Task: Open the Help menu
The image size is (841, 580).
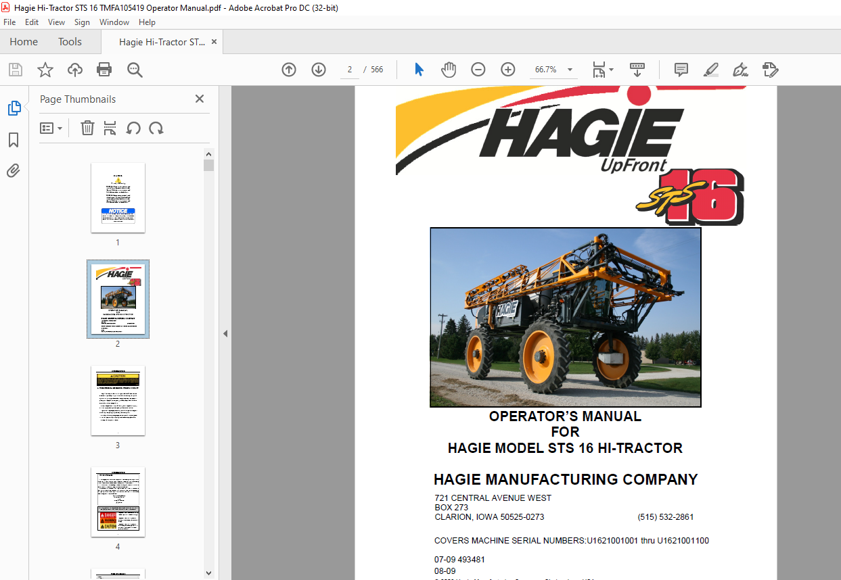Action: (x=147, y=22)
